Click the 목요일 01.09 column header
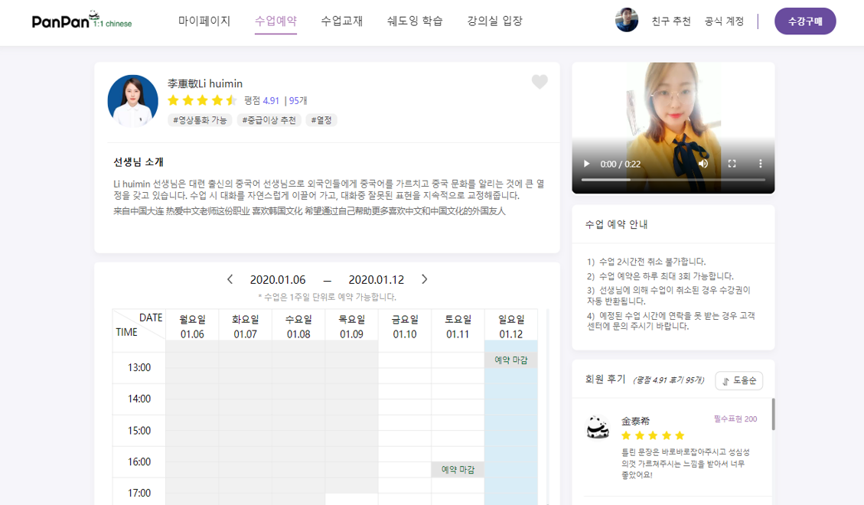Image resolution: width=864 pixels, height=505 pixels. (351, 326)
